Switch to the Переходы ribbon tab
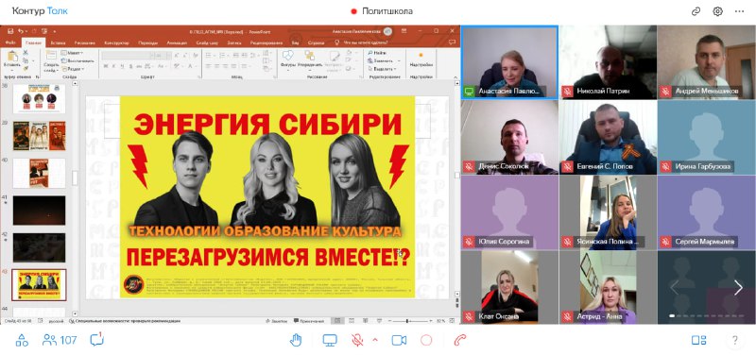The image size is (756, 355). [147, 42]
